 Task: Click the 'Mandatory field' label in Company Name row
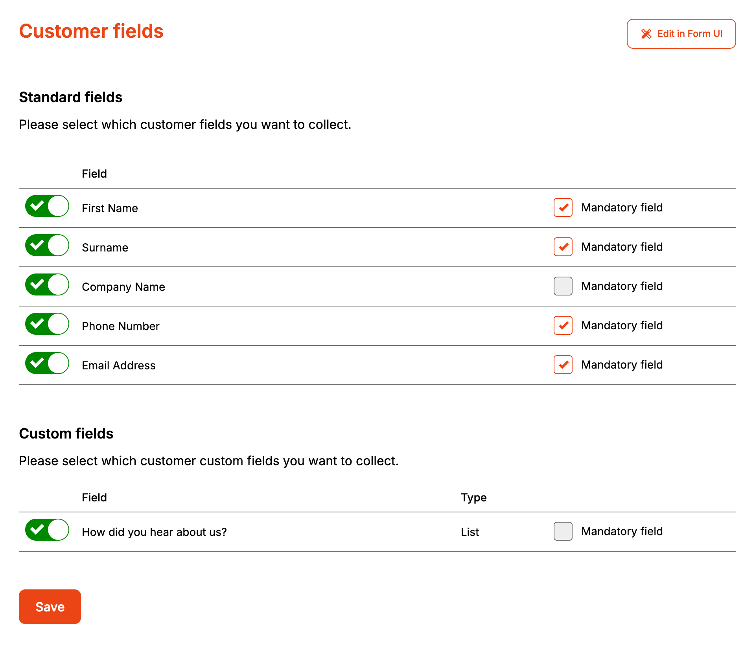622,286
